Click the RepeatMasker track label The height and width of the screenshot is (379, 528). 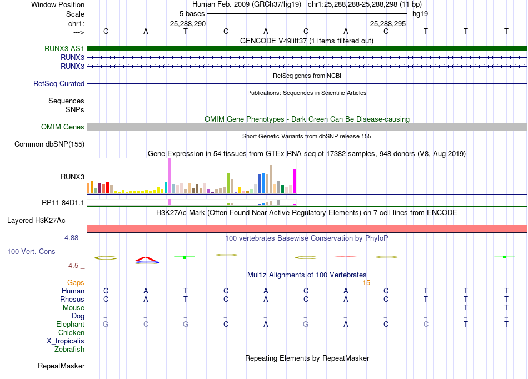click(61, 366)
